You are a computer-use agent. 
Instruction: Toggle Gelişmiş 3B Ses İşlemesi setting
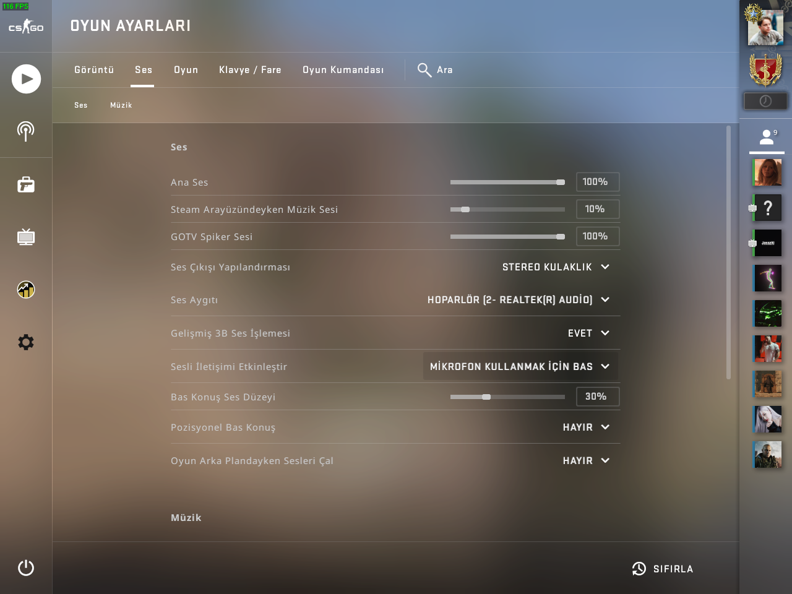pos(588,334)
